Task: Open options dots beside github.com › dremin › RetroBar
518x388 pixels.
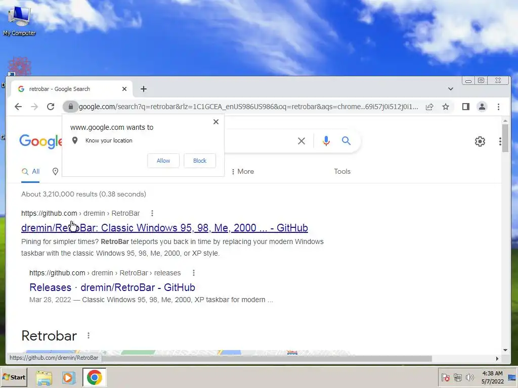Action: pos(152,214)
